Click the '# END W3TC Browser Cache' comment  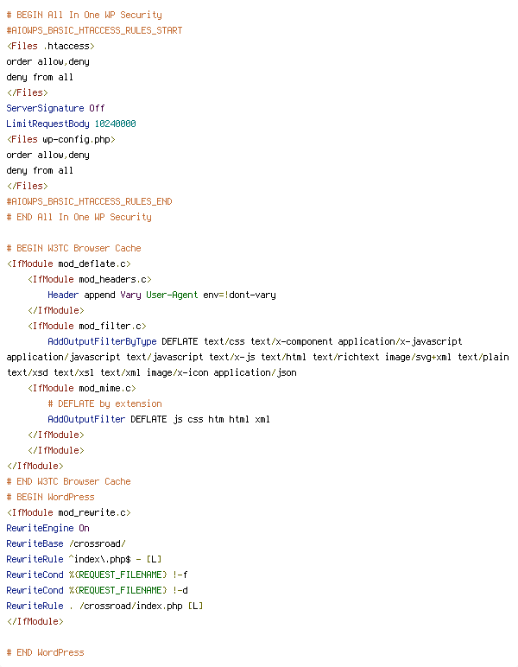69,481
